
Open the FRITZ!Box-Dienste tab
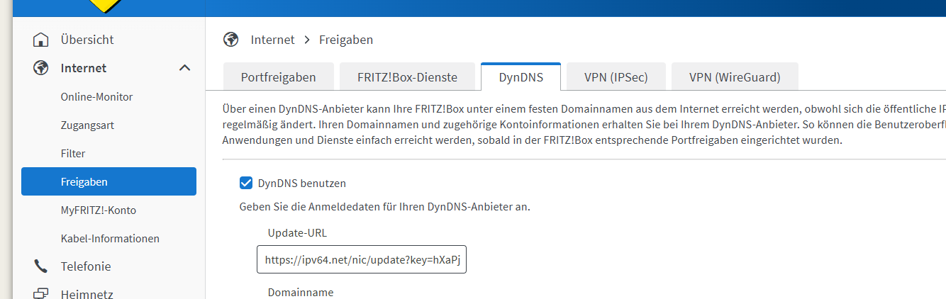[x=407, y=77]
